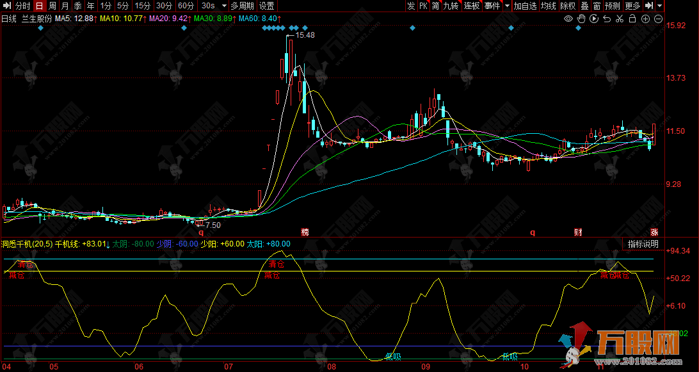Viewport: 699px width, 372px height.
Task: Expand the dropdown arrow after 事件
Action: (x=507, y=6)
